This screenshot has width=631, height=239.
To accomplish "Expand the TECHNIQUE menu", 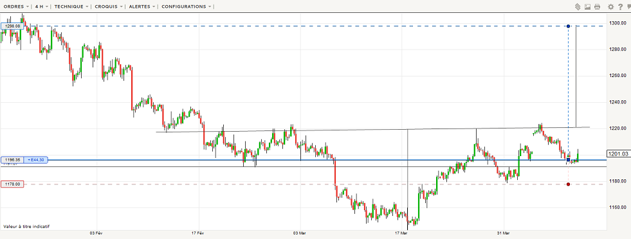I will pos(71,6).
